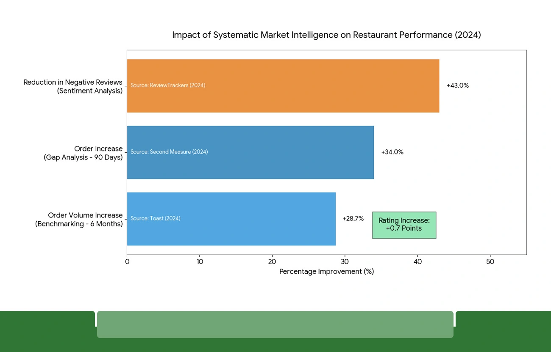Viewport: 551px width, 352px height.
Task: Select the light blue Order Volume Increase bar
Action: (231, 218)
